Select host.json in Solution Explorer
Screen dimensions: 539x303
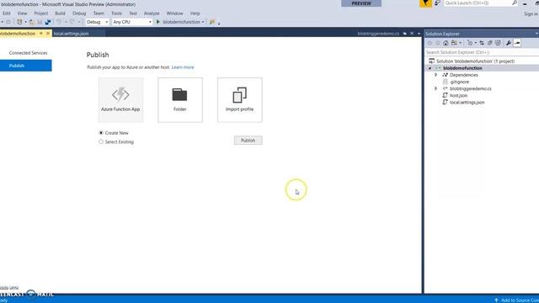[458, 95]
